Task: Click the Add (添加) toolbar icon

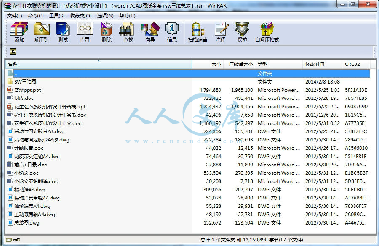Action: coord(19,32)
